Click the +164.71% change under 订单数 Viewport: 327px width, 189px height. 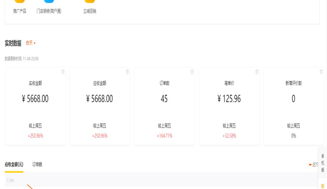tap(165, 136)
